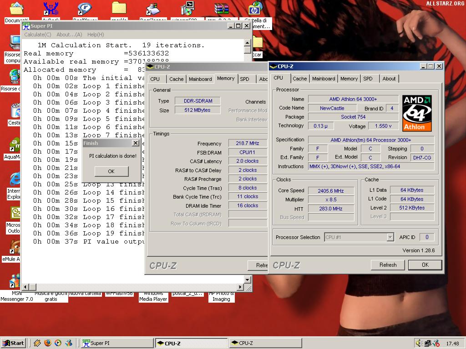Open the Windows Media Player desktop shortcut
This screenshot has width=466, height=349.
[x=153, y=297]
